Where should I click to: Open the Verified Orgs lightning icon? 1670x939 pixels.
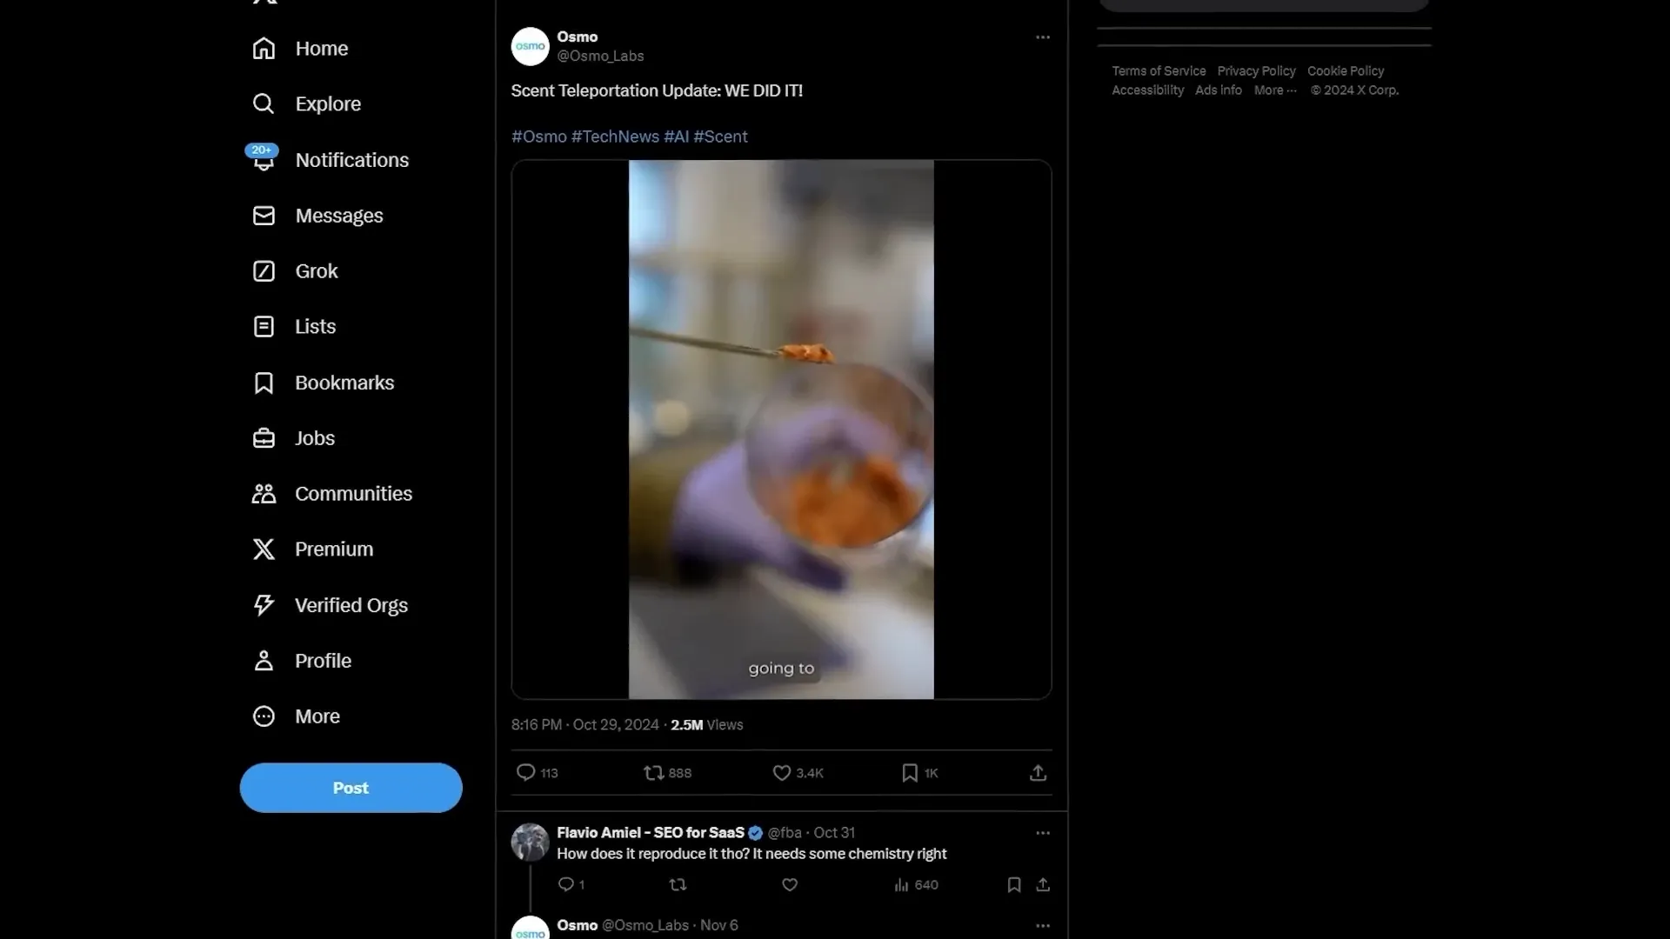point(264,605)
